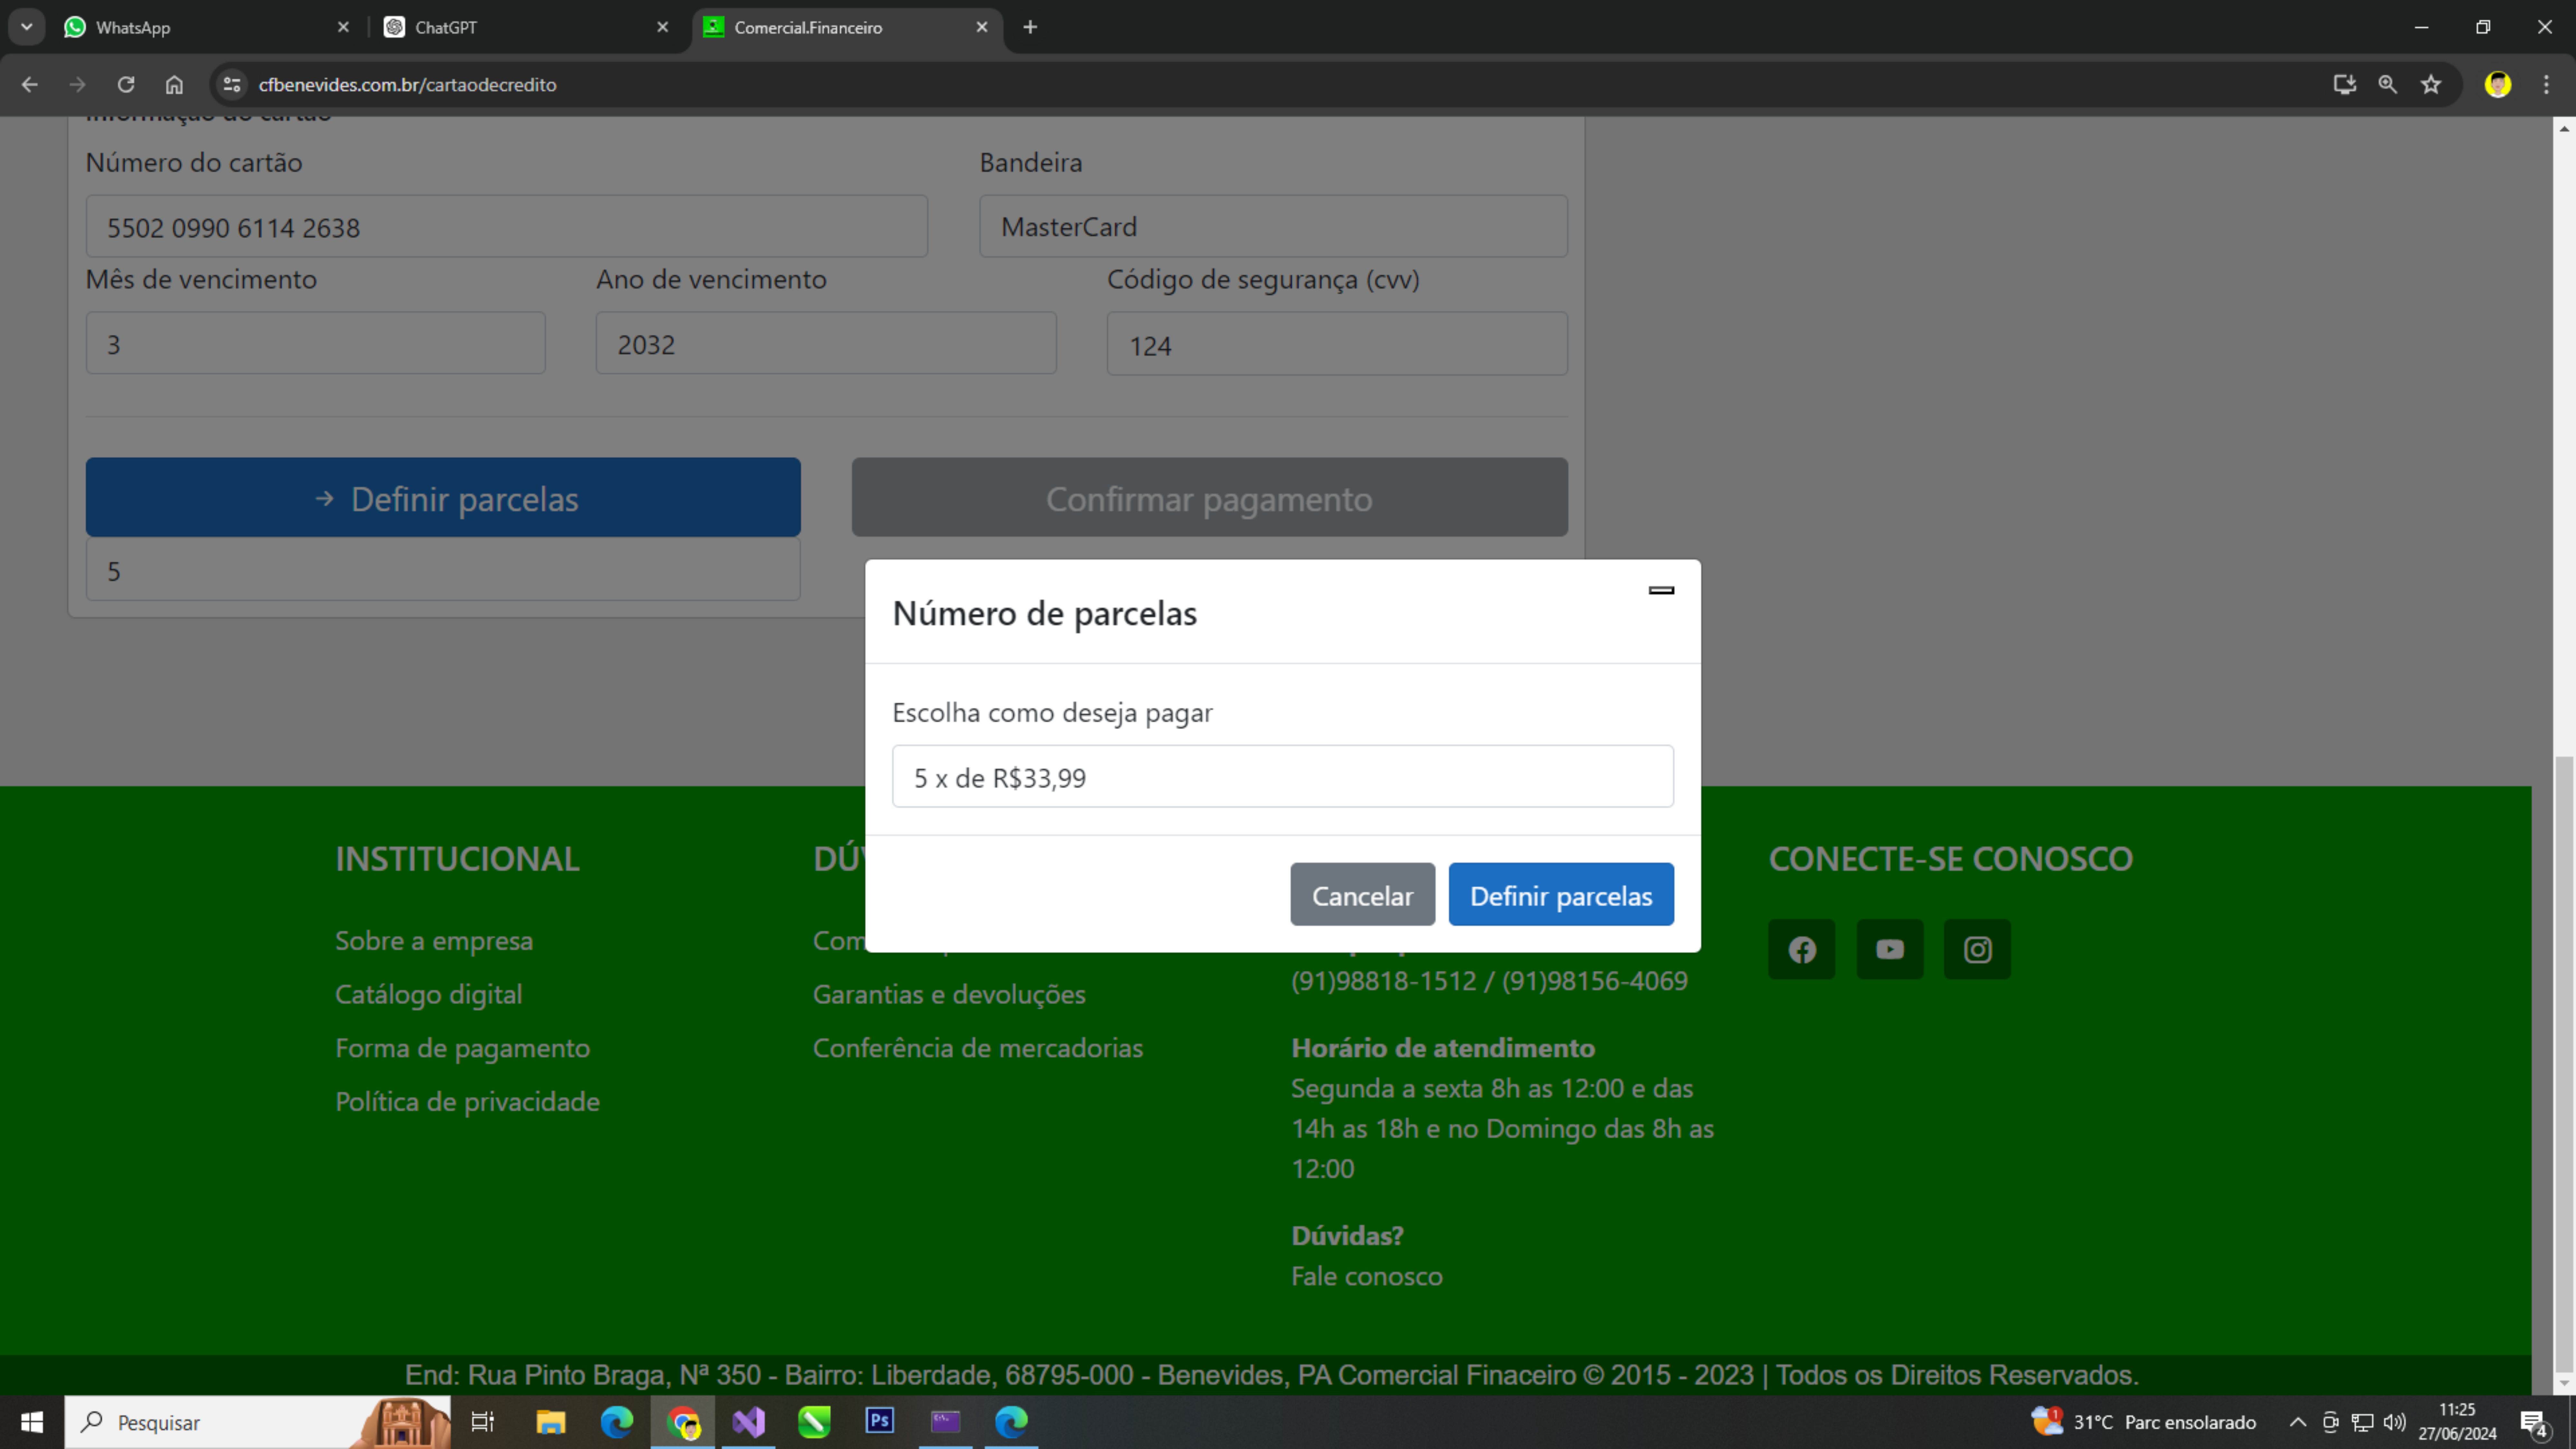
Task: Open a new browser tab
Action: pos(1030,27)
